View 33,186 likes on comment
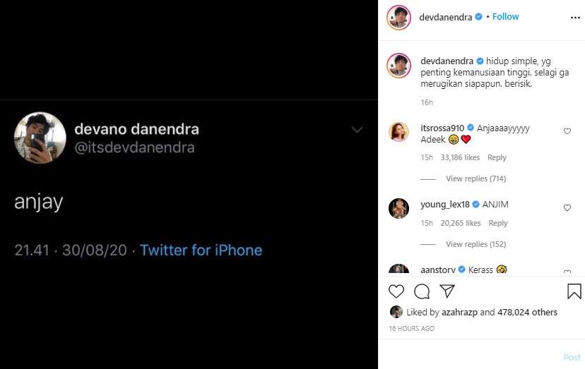This screenshot has height=369, width=585. pos(460,157)
